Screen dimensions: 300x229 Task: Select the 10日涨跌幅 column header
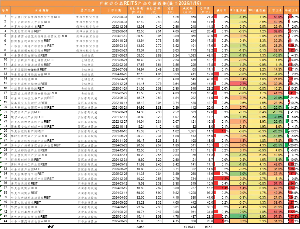[257, 10]
